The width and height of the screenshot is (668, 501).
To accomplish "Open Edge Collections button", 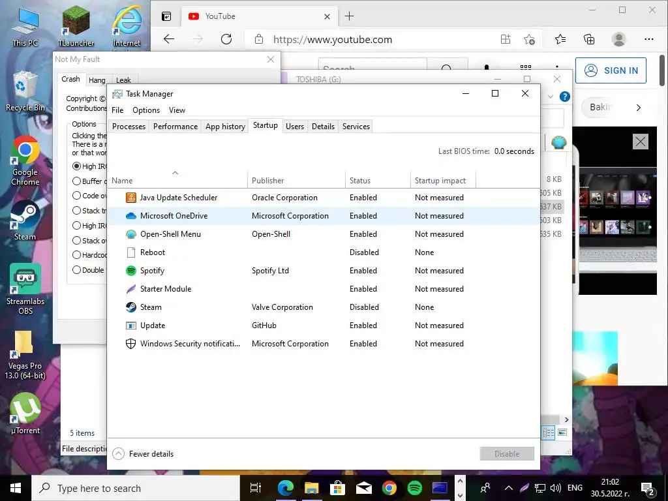I will (x=589, y=40).
